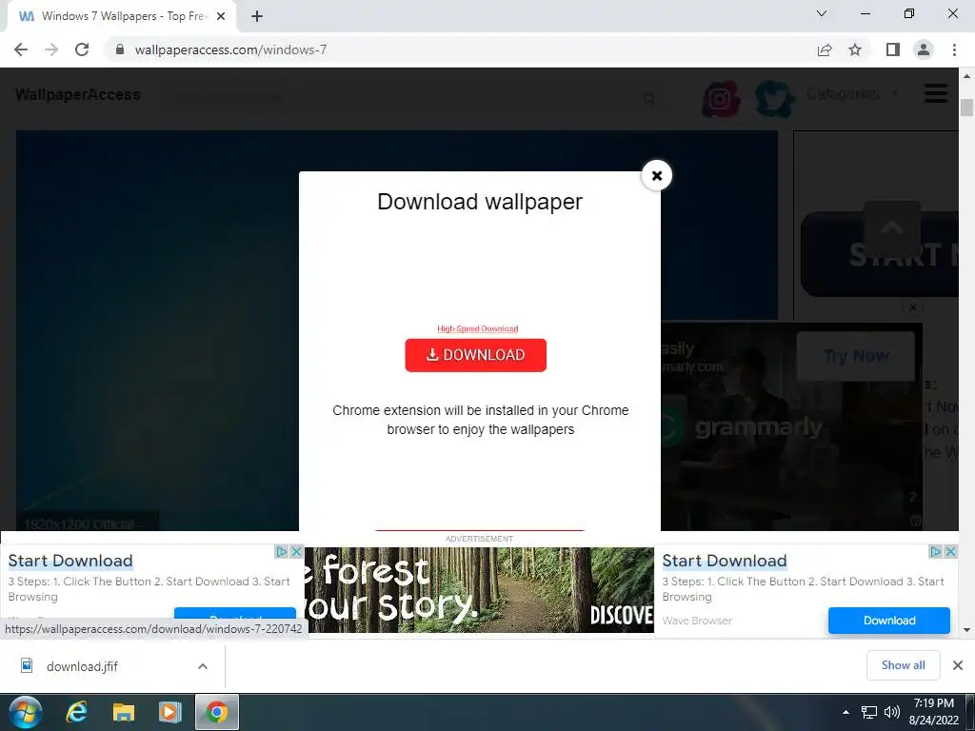The width and height of the screenshot is (975, 731).
Task: Click the scroll-to-top arrow button
Action: point(891,228)
